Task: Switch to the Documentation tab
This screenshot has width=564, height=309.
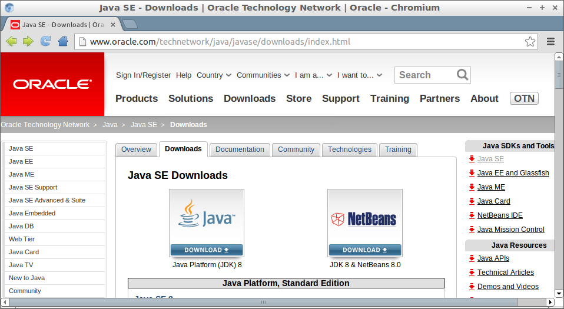Action: (x=240, y=149)
